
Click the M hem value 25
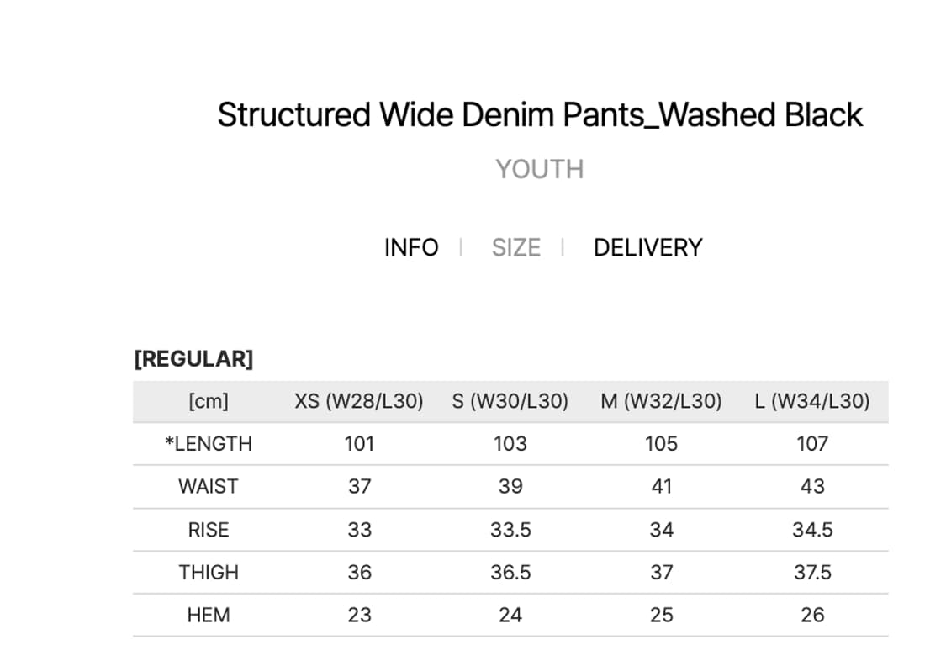click(661, 616)
